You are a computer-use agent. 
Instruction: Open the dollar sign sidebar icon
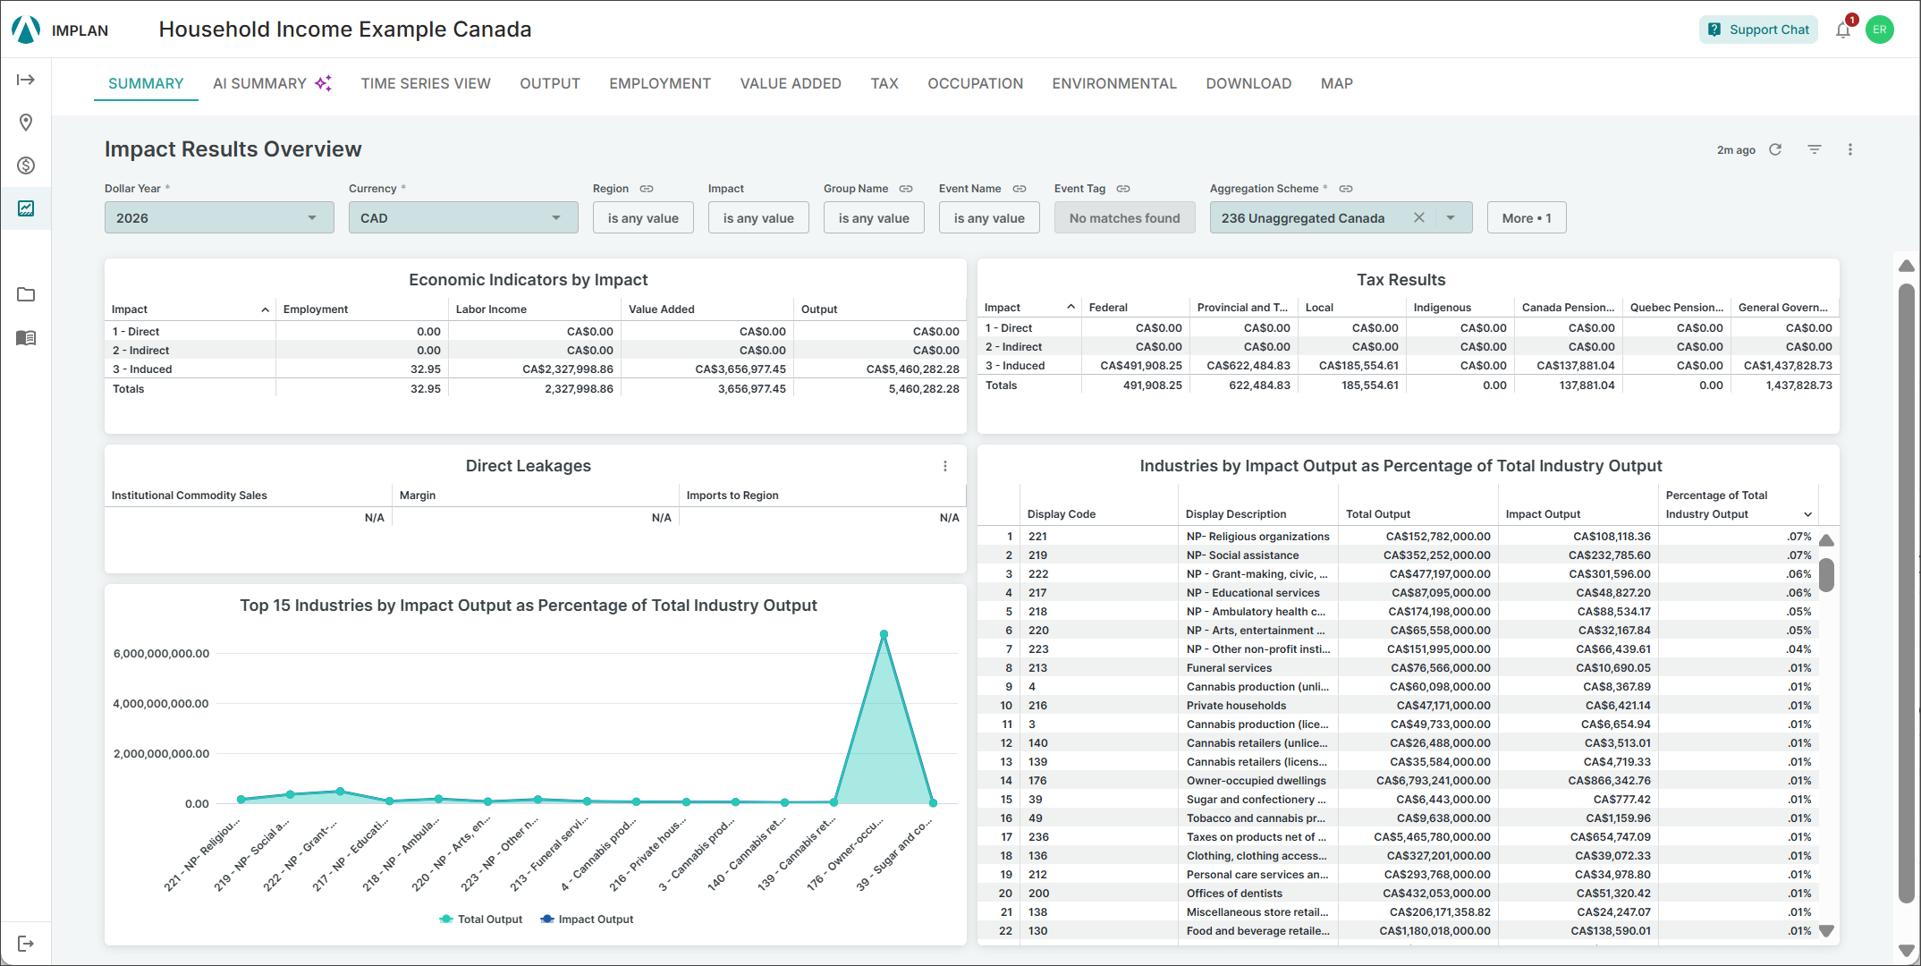click(26, 165)
